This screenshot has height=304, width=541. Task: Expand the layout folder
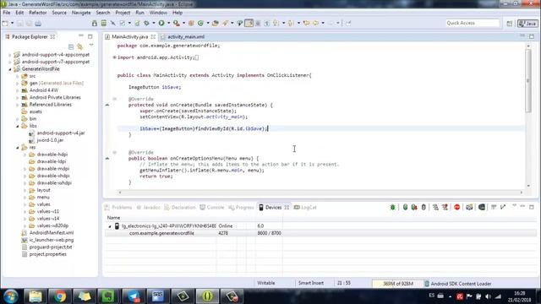tap(25, 190)
